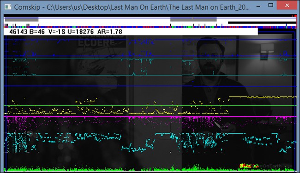
Task: Click the flat yellow graph line
Action: pos(263,97)
